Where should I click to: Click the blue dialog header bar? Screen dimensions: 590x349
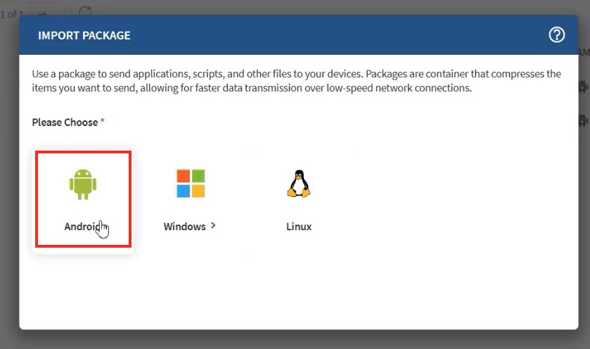click(316, 35)
